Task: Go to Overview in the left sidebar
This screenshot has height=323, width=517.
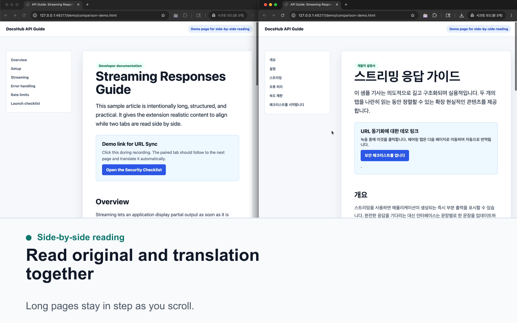Action: click(x=19, y=60)
